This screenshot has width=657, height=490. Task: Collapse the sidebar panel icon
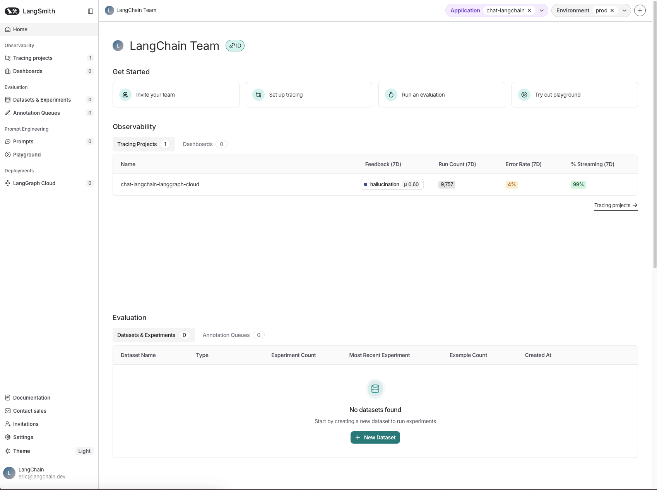91,11
